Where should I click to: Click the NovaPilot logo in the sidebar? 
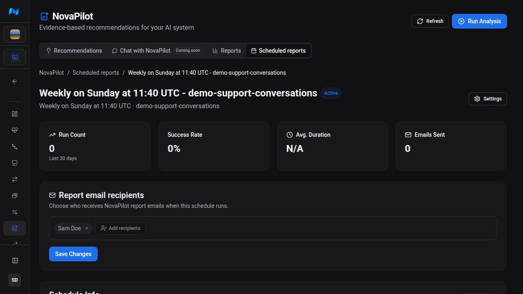point(14,11)
